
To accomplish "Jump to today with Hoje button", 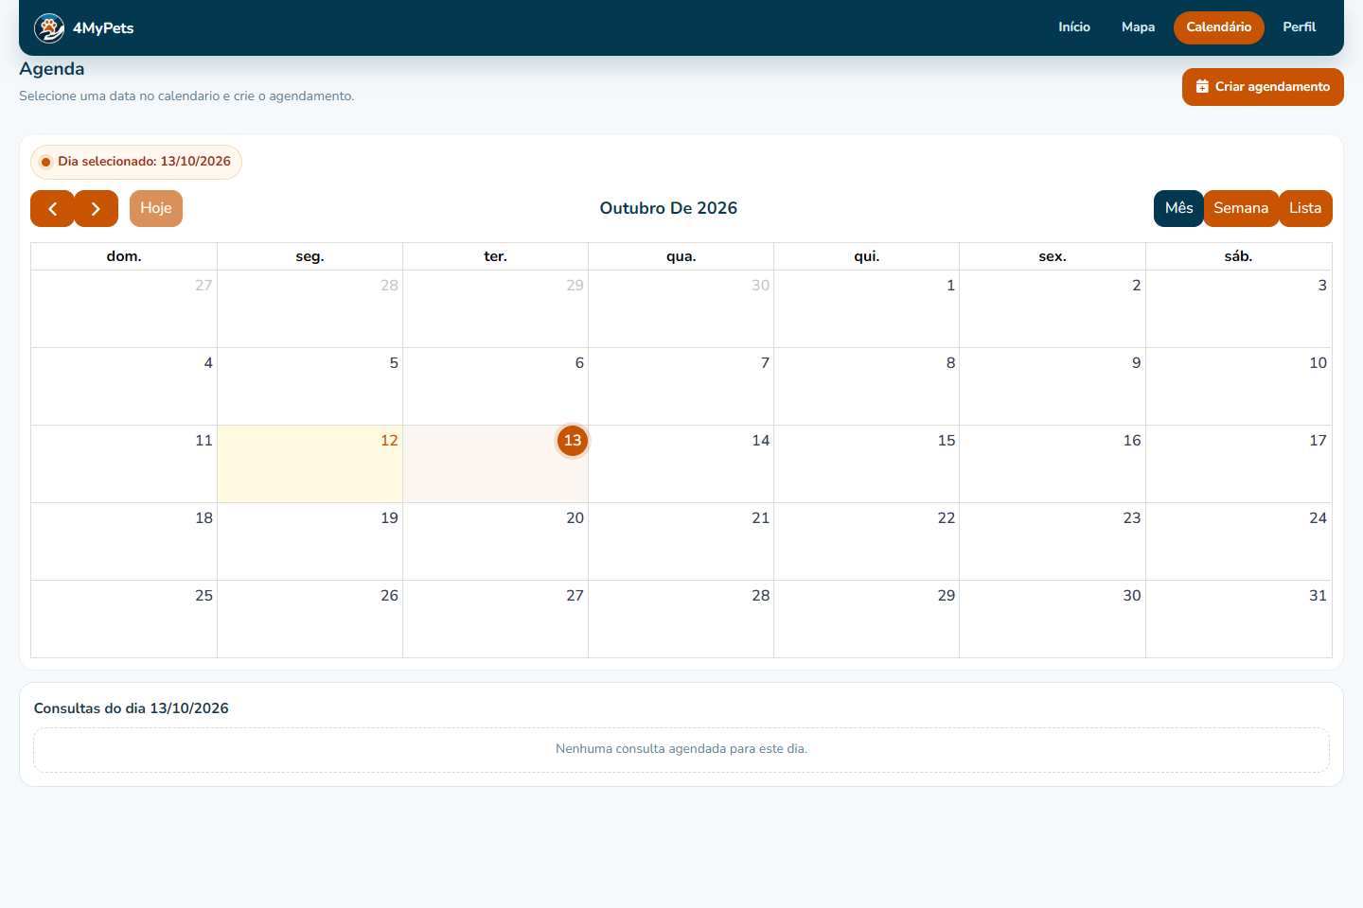I will (156, 208).
